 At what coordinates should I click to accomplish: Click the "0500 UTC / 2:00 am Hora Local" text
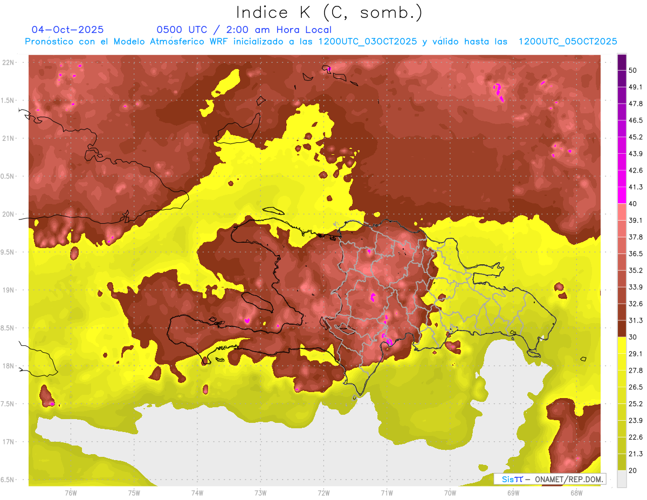pos(244,30)
